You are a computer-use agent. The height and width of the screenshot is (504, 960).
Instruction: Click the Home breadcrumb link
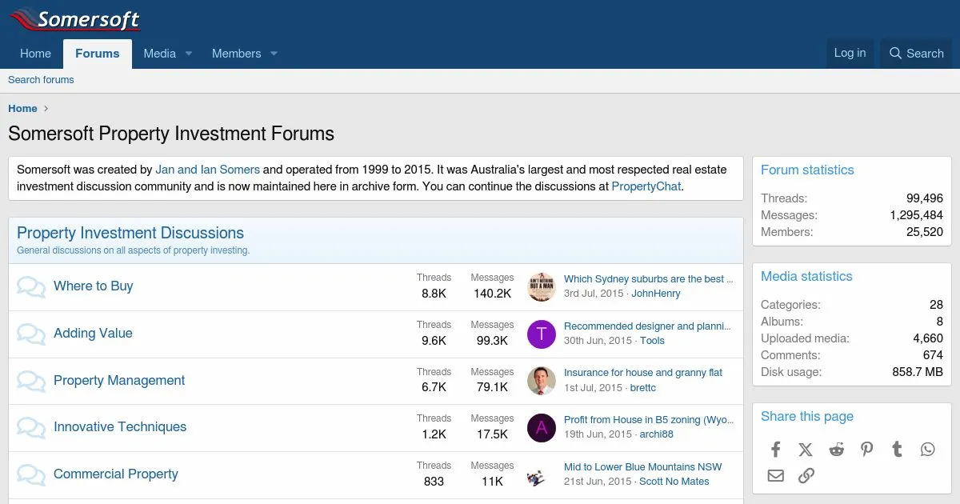point(22,109)
